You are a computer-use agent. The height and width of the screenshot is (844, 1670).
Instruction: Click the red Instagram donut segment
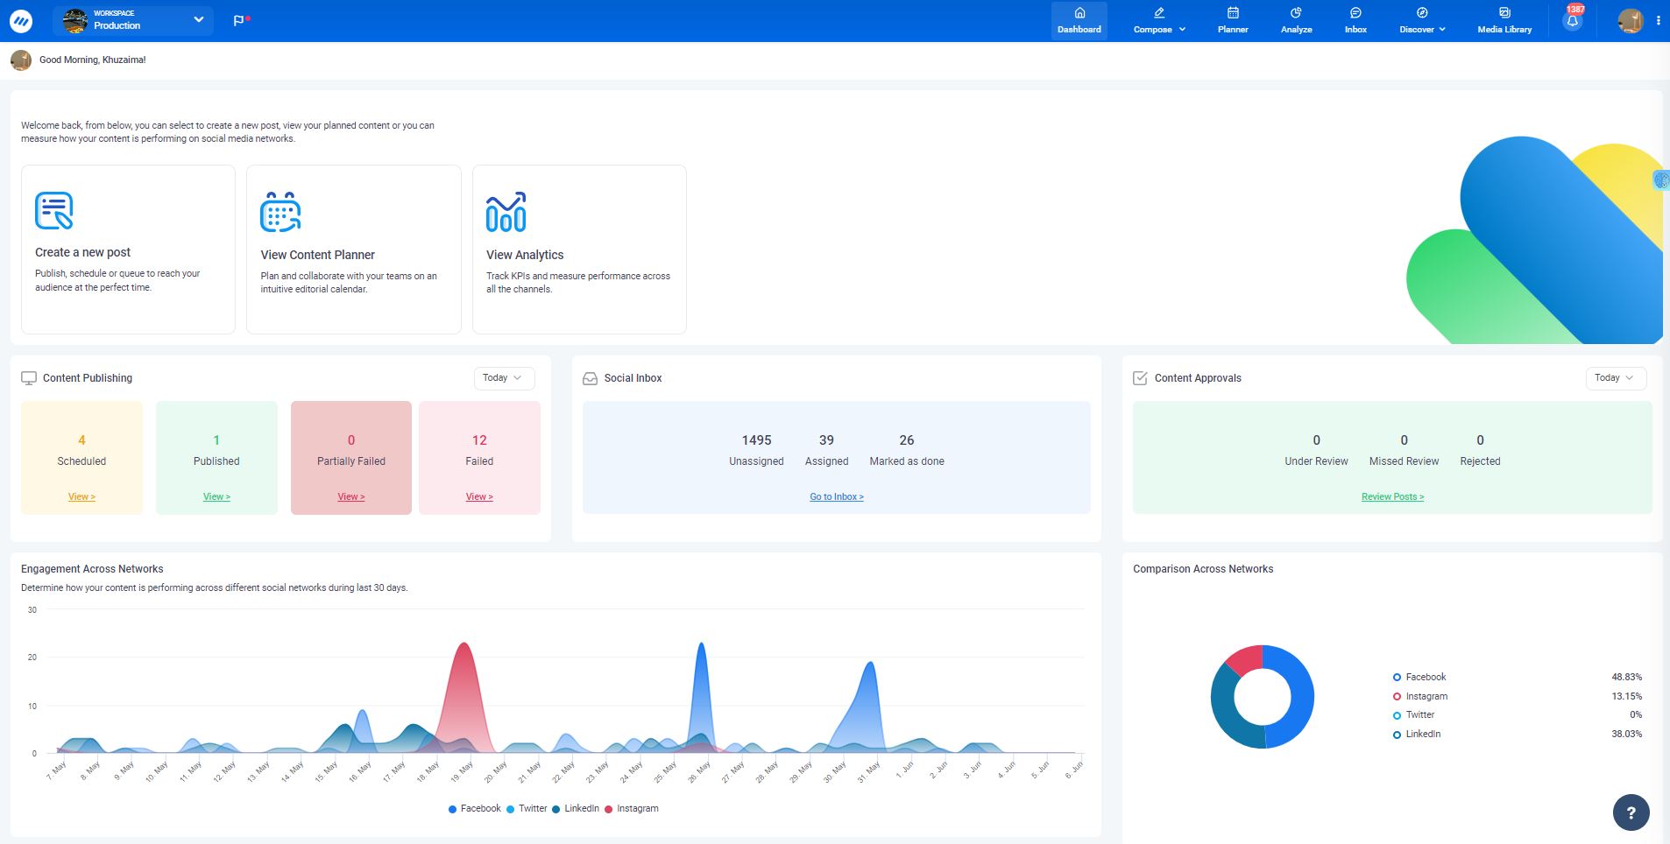tap(1246, 659)
